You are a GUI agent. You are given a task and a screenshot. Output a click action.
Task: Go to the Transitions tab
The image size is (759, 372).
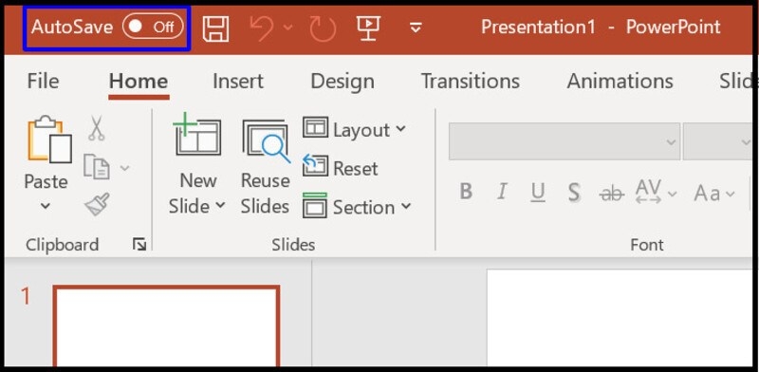pos(470,81)
